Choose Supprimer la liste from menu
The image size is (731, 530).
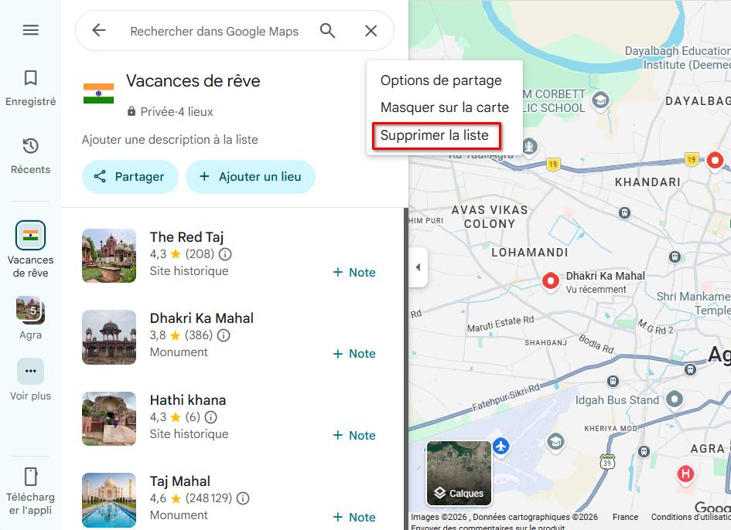point(436,134)
